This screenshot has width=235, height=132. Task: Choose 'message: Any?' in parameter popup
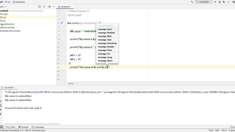pyautogui.click(x=107, y=29)
